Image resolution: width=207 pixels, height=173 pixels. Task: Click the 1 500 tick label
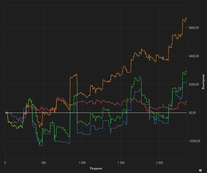121,163
